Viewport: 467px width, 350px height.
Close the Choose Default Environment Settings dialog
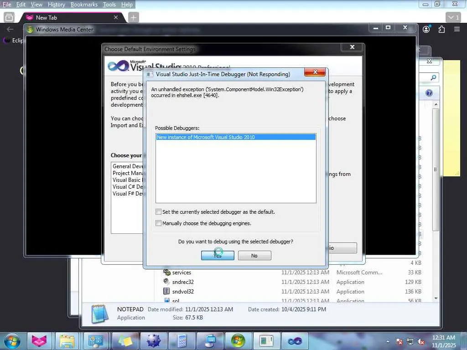(x=352, y=47)
